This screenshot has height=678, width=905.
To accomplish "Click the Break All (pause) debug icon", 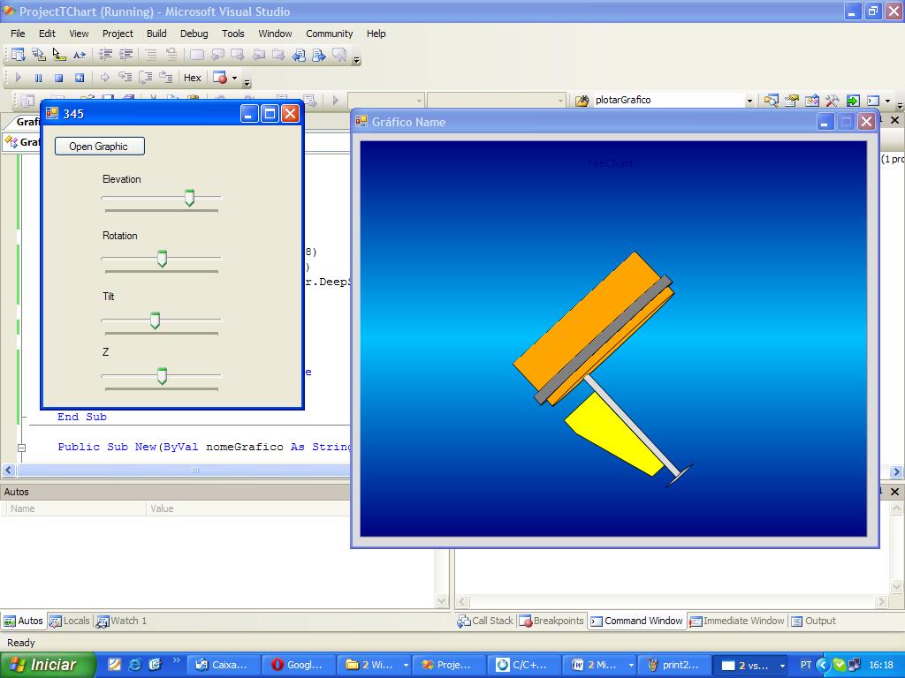I will tap(38, 78).
